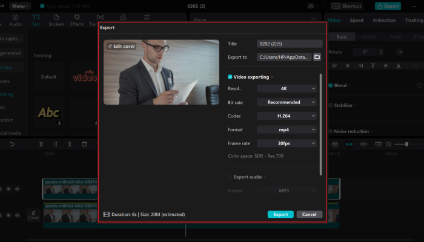The height and width of the screenshot is (242, 424).
Task: Click the browse folder icon beside Export to
Action: pyautogui.click(x=317, y=57)
